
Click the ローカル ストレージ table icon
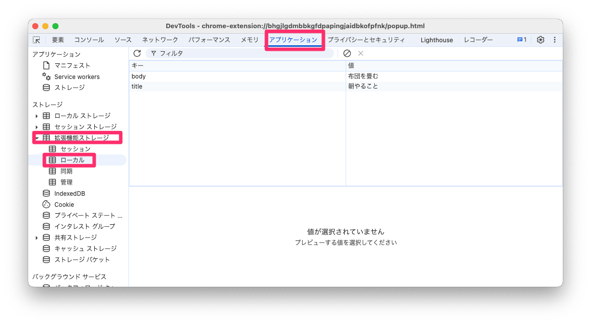[x=46, y=116]
